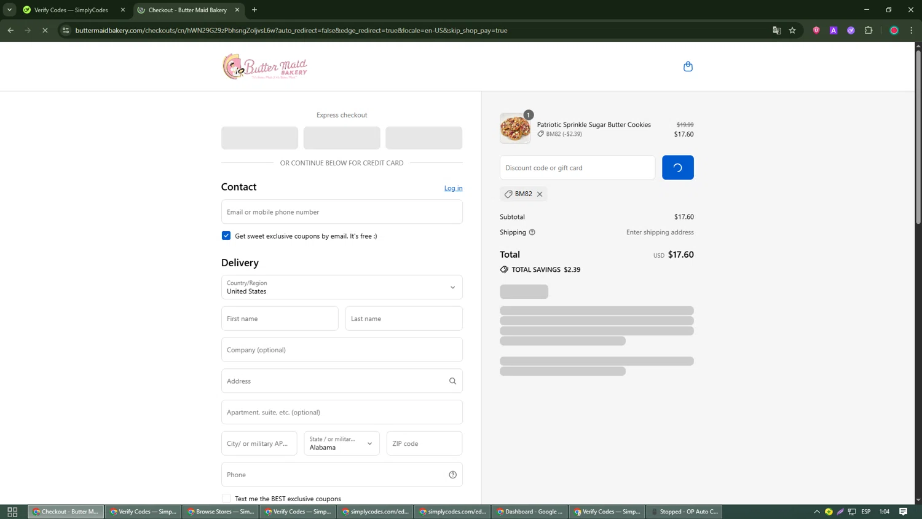
Task: Click the Company (optional) field
Action: pos(342,350)
